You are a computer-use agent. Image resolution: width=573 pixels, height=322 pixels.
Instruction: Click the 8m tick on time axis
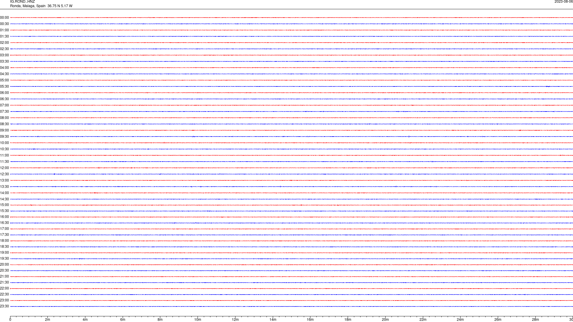(x=160, y=320)
